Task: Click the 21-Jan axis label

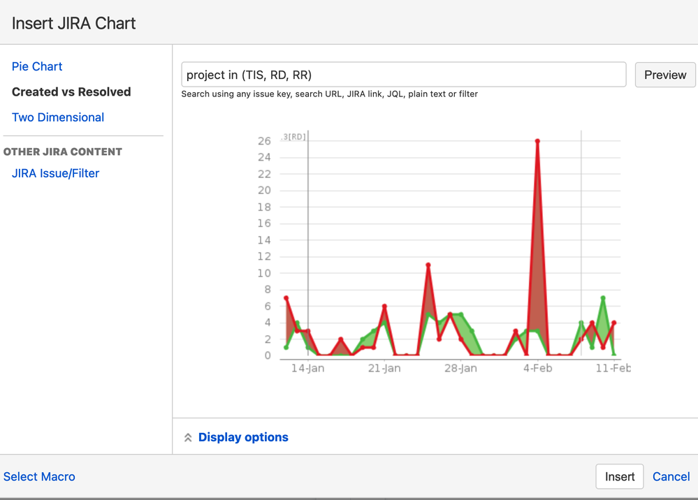Action: point(384,368)
